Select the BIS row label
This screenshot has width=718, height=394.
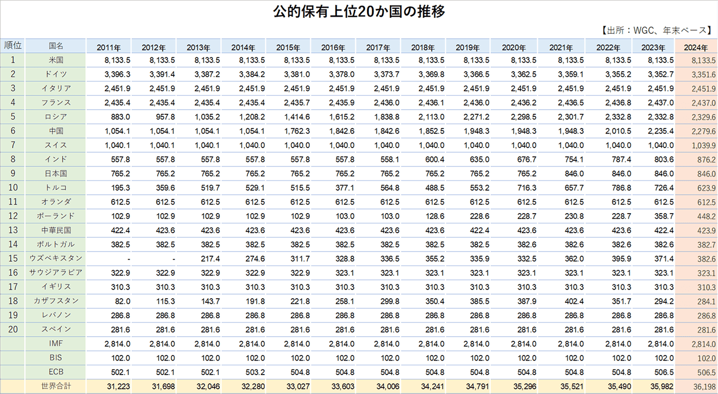[x=56, y=358]
